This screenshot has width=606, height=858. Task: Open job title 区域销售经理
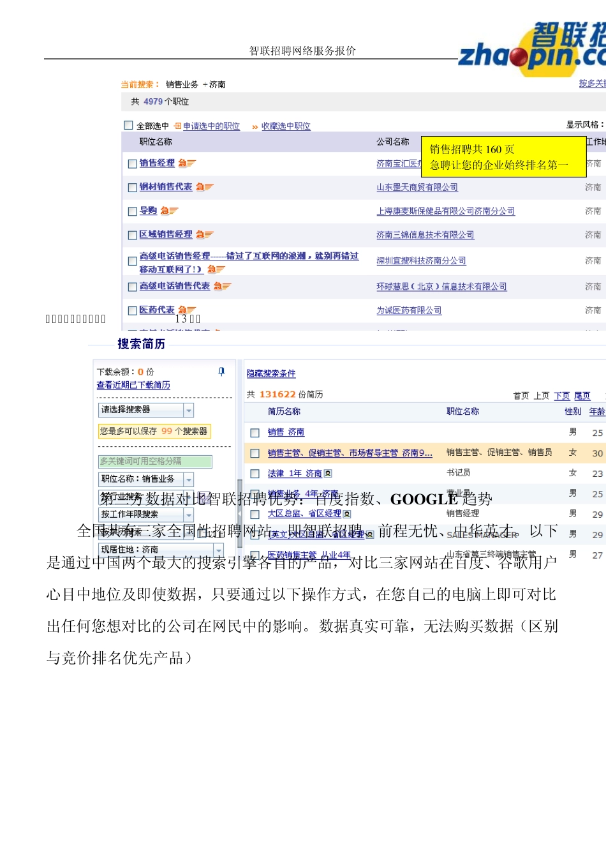[166, 234]
